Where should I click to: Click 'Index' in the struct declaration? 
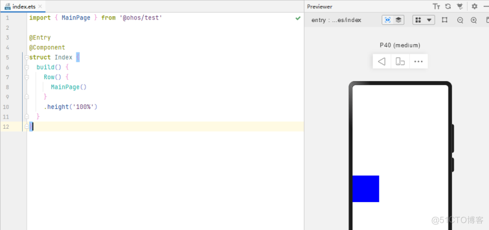point(63,57)
